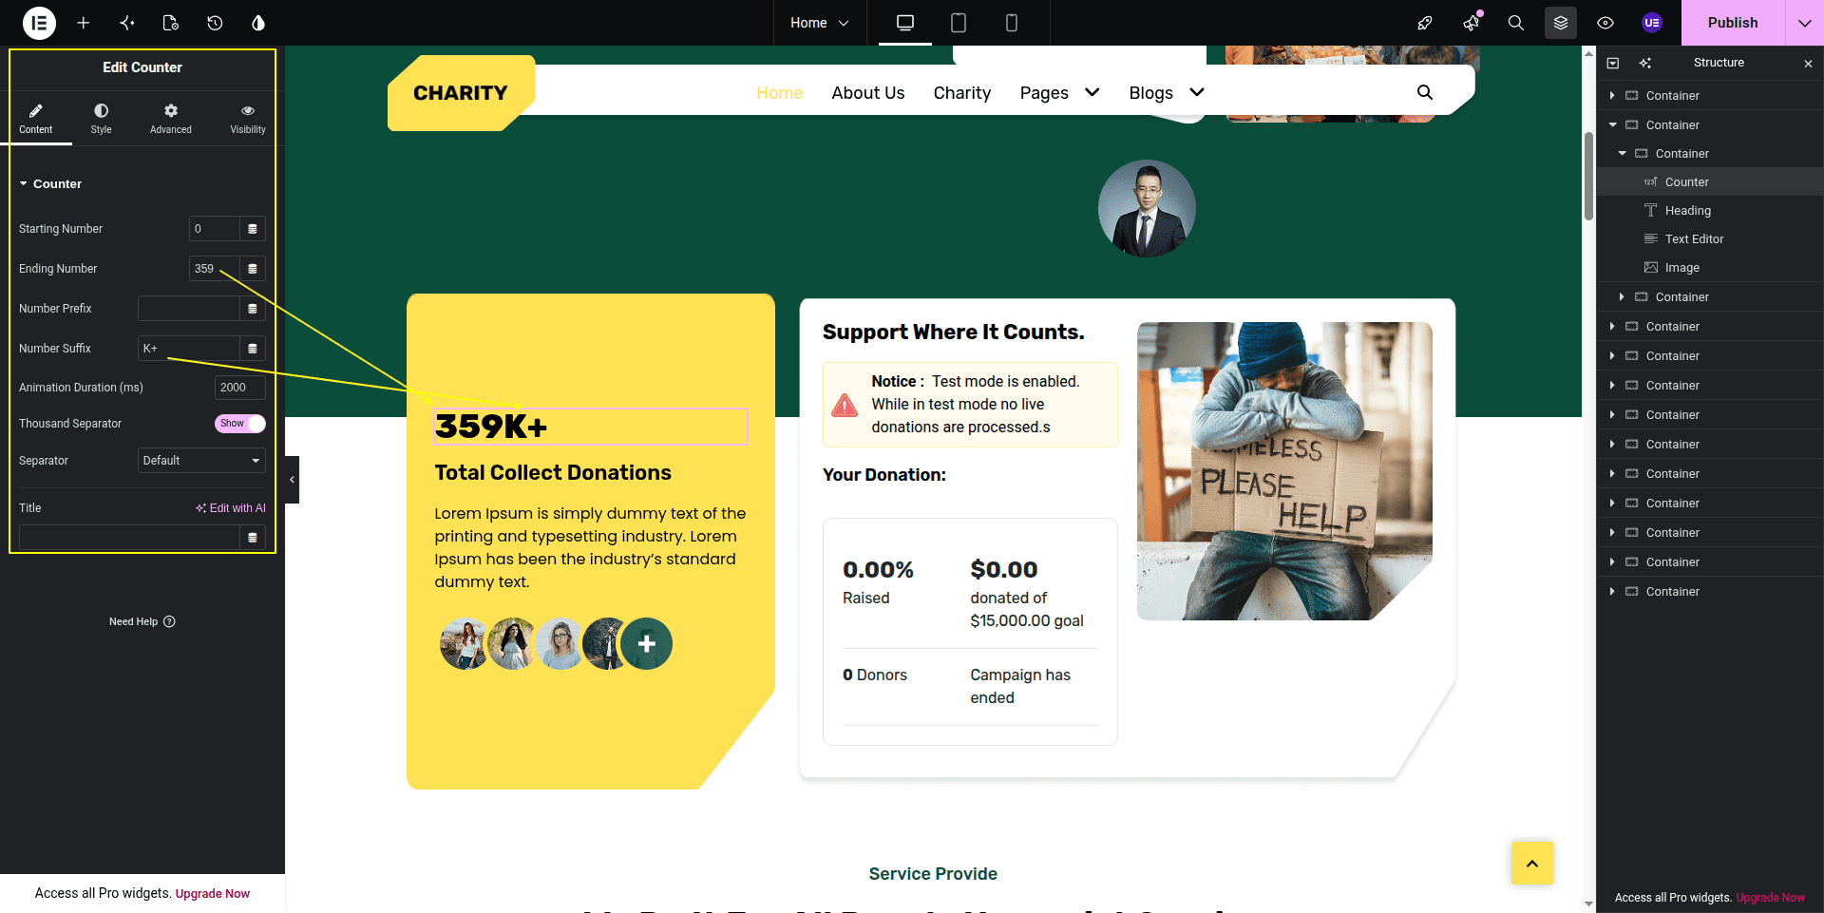Open Add Element plus icon

[84, 23]
